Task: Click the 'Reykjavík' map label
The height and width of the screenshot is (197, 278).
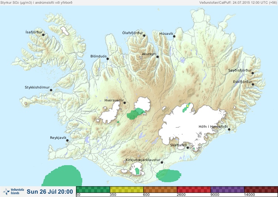Action: tap(58, 138)
